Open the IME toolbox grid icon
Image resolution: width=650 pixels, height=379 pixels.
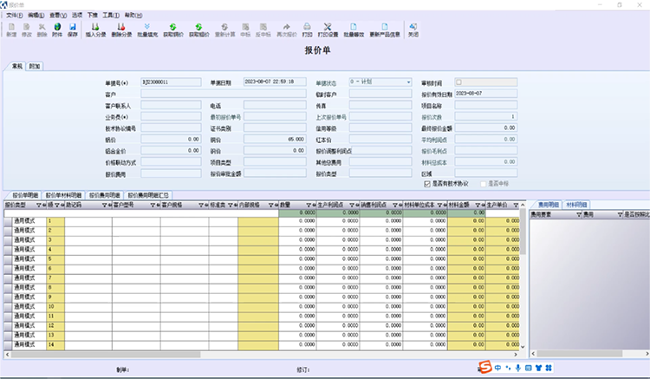pos(549,368)
